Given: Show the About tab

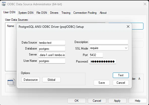Looking at the screenshot, I should pos(103,13).
